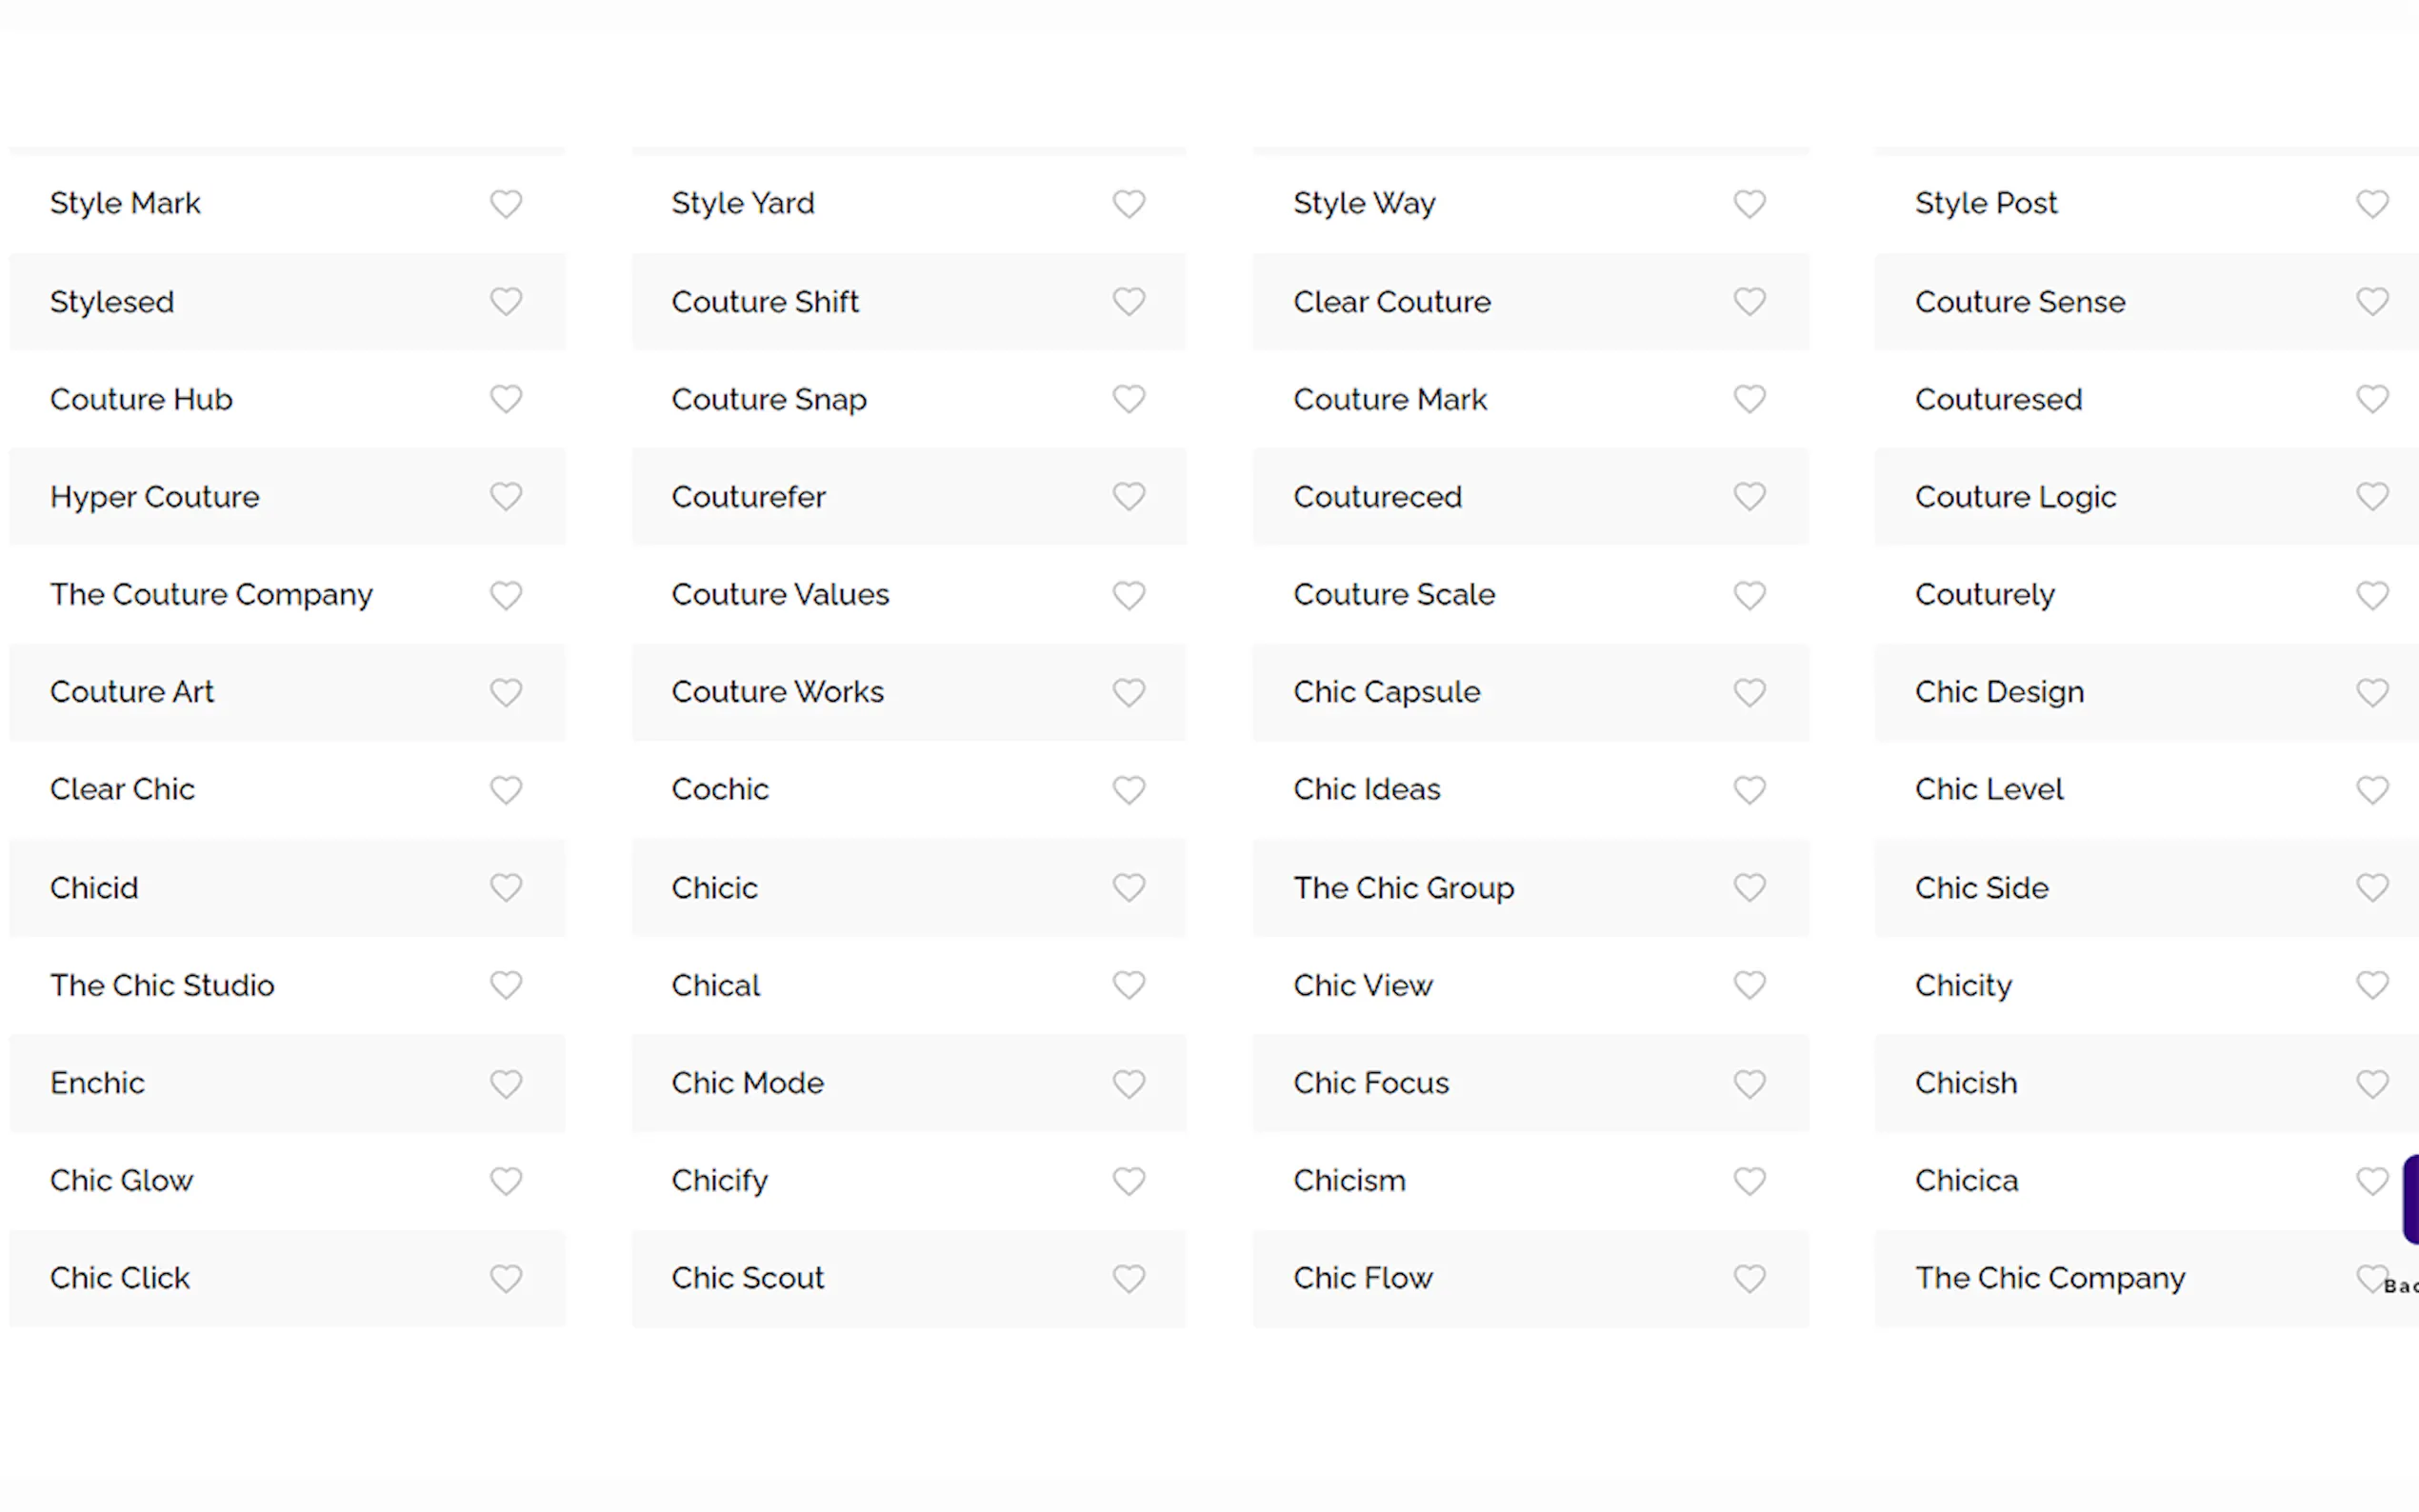Click heart icon for Couture Works
This screenshot has height=1512, width=2419.
coord(1128,692)
